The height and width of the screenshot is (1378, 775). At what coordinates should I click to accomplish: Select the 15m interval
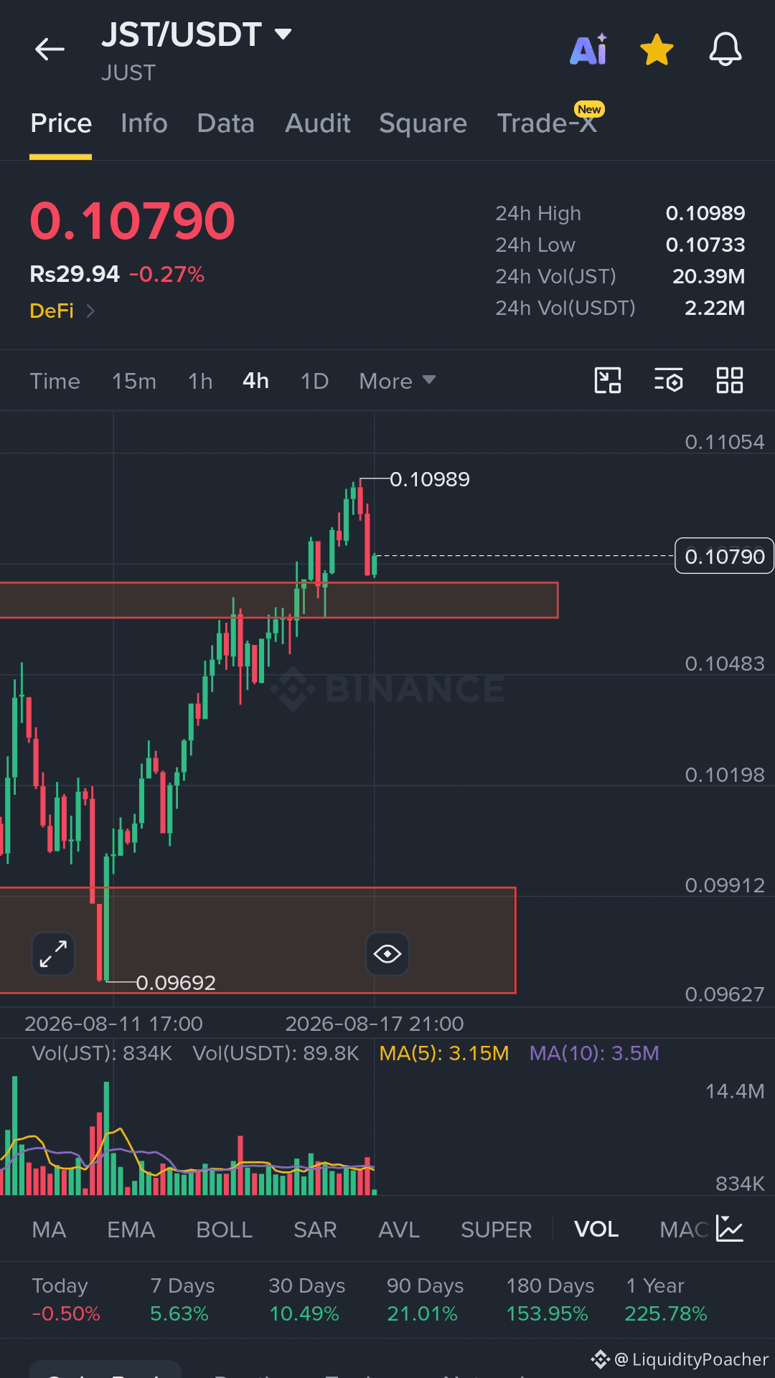134,381
